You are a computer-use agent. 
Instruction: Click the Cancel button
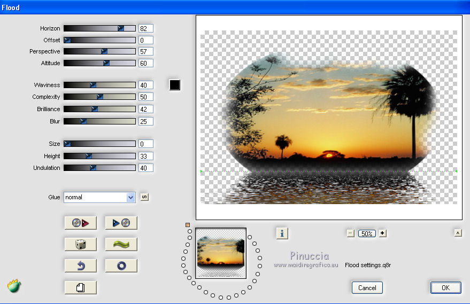[x=367, y=288]
